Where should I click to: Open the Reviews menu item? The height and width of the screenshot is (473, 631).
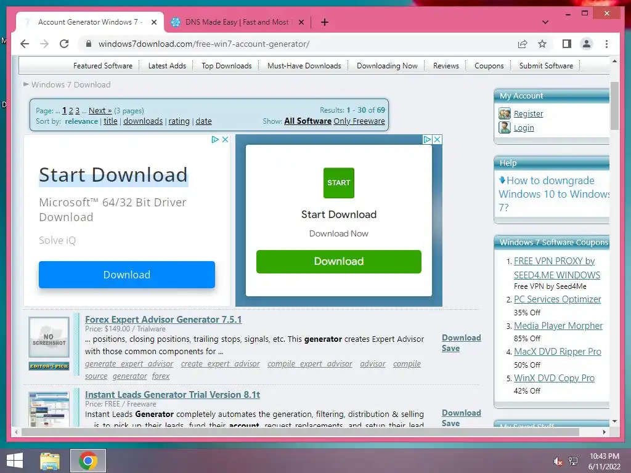coord(446,65)
